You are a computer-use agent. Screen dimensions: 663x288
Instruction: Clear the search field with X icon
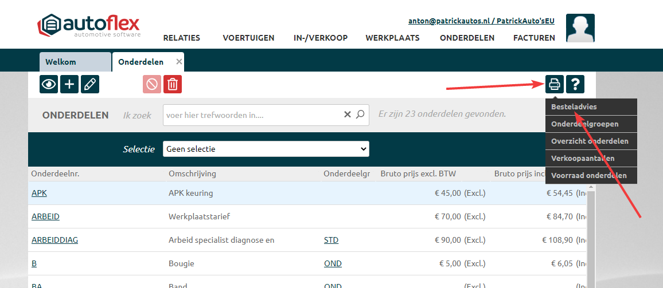[x=347, y=115]
